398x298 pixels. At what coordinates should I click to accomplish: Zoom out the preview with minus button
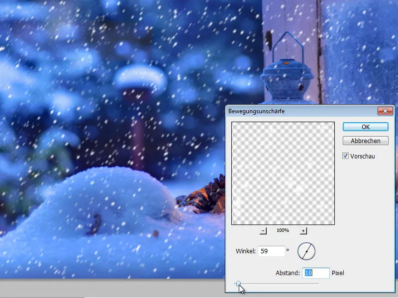pos(263,230)
